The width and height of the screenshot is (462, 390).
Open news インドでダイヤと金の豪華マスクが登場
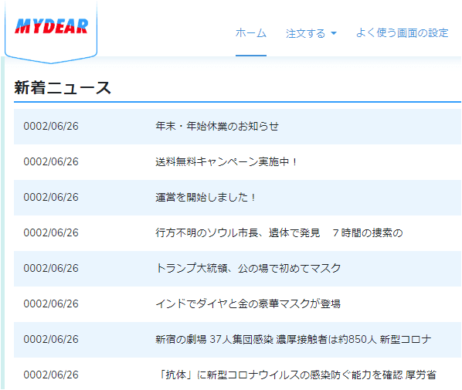point(248,304)
